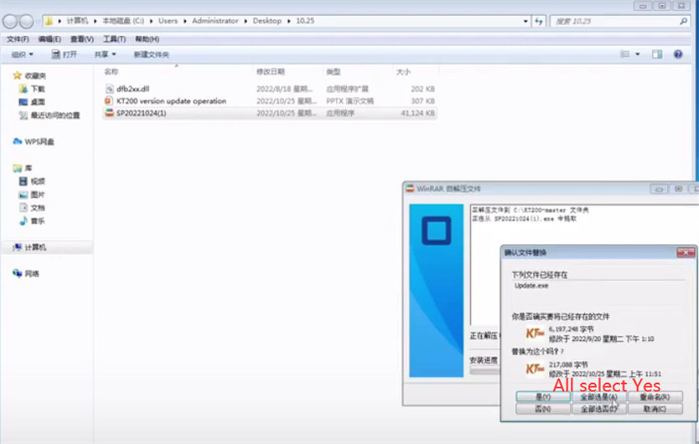
Task: Click the 重命名(R) rename button
Action: 655,396
